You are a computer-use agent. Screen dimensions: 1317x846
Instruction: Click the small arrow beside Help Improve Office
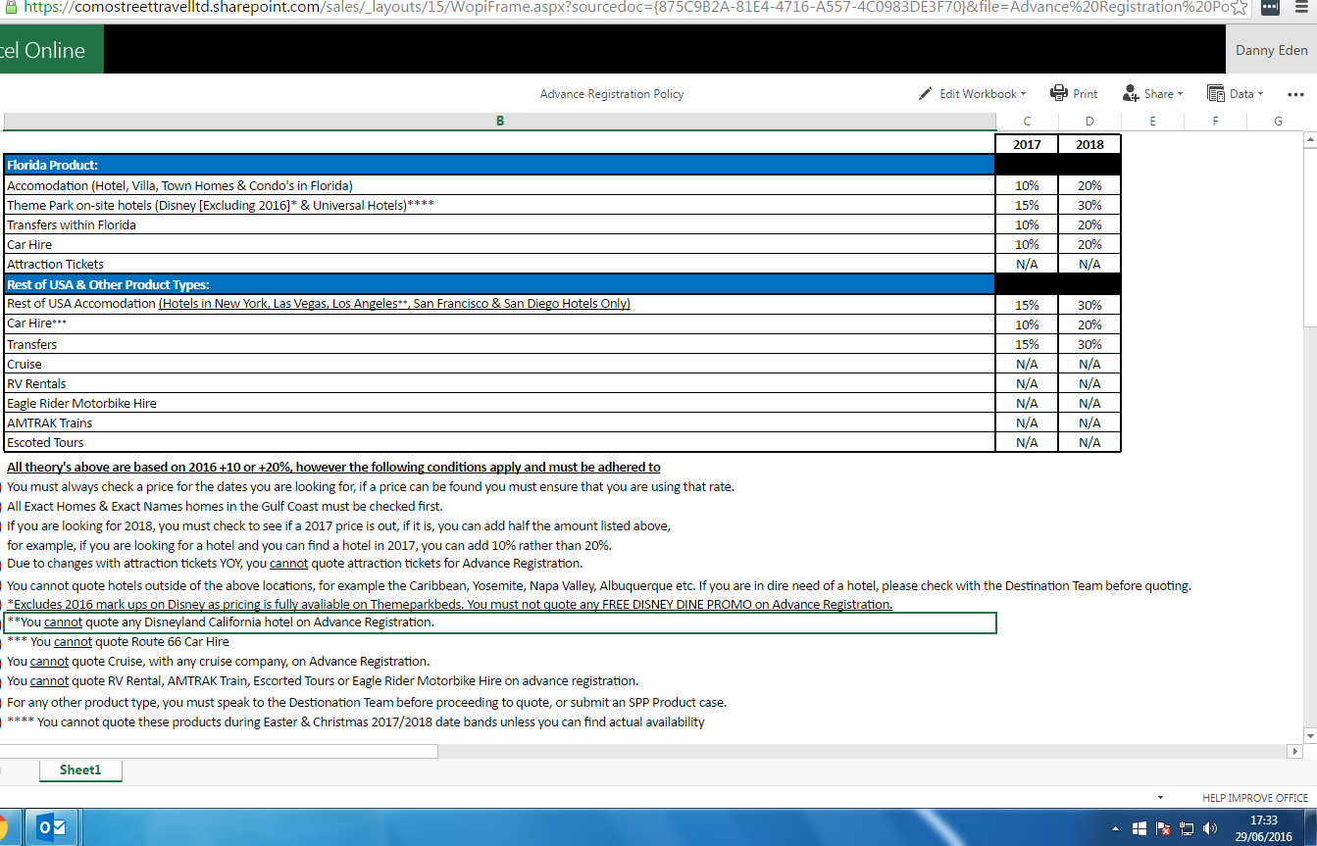click(1161, 798)
